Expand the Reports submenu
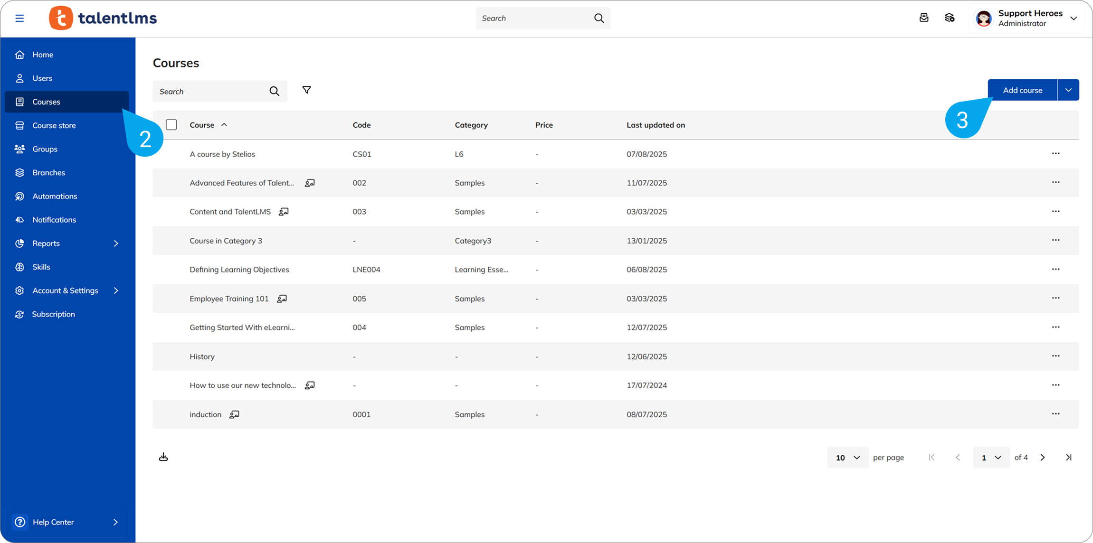This screenshot has height=543, width=1093. tap(116, 243)
